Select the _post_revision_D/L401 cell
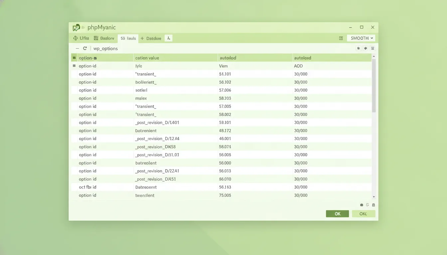This screenshot has height=255, width=447. (x=157, y=123)
